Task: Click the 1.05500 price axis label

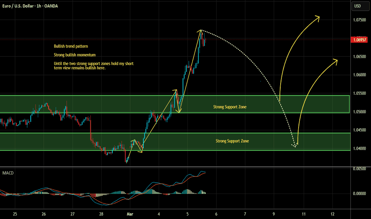Action: point(359,93)
